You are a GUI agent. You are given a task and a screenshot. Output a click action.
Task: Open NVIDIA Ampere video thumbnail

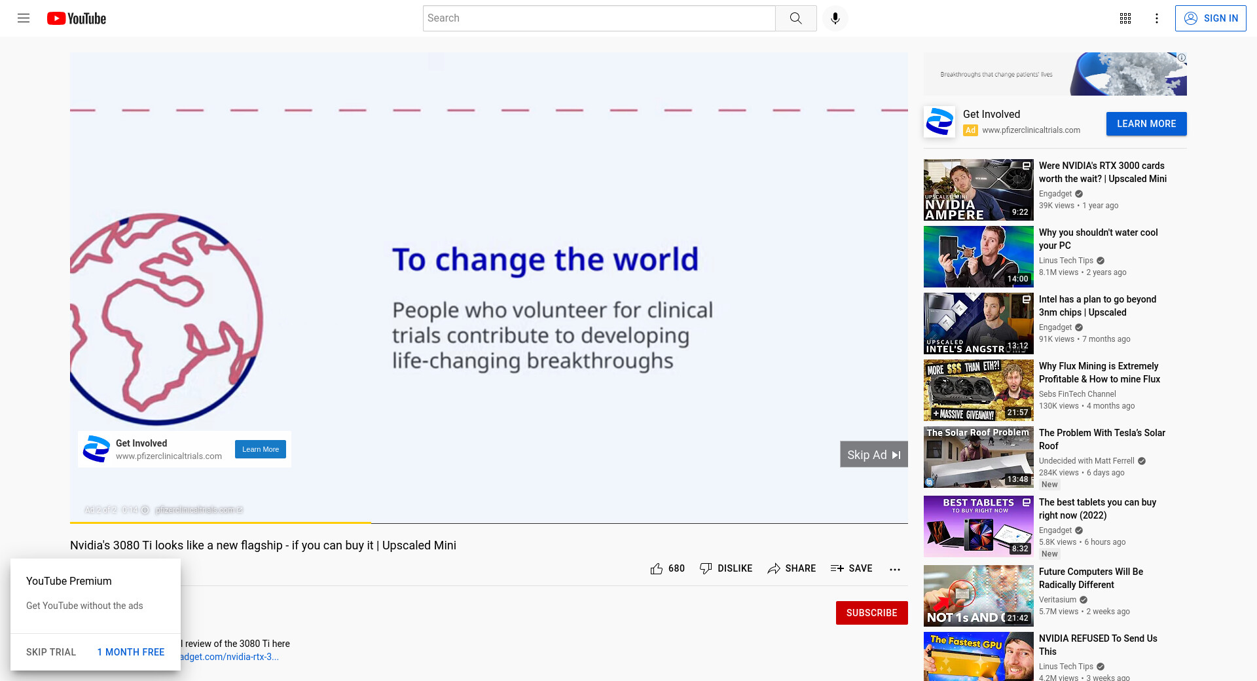coord(979,190)
